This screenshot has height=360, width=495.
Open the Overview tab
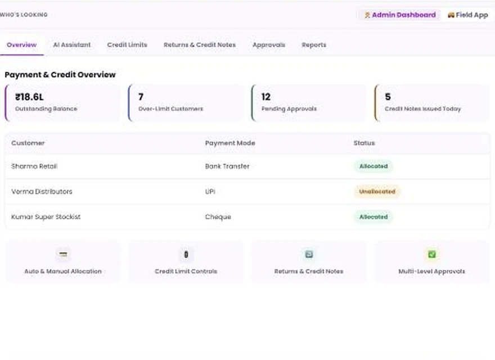click(22, 45)
